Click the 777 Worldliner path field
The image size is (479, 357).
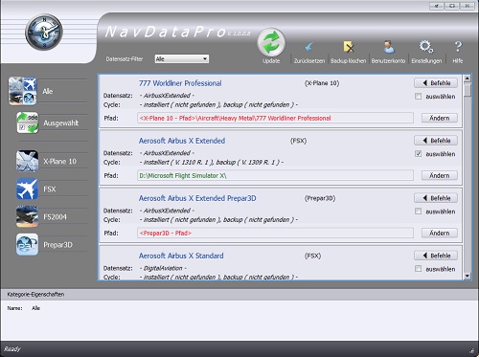275,118
